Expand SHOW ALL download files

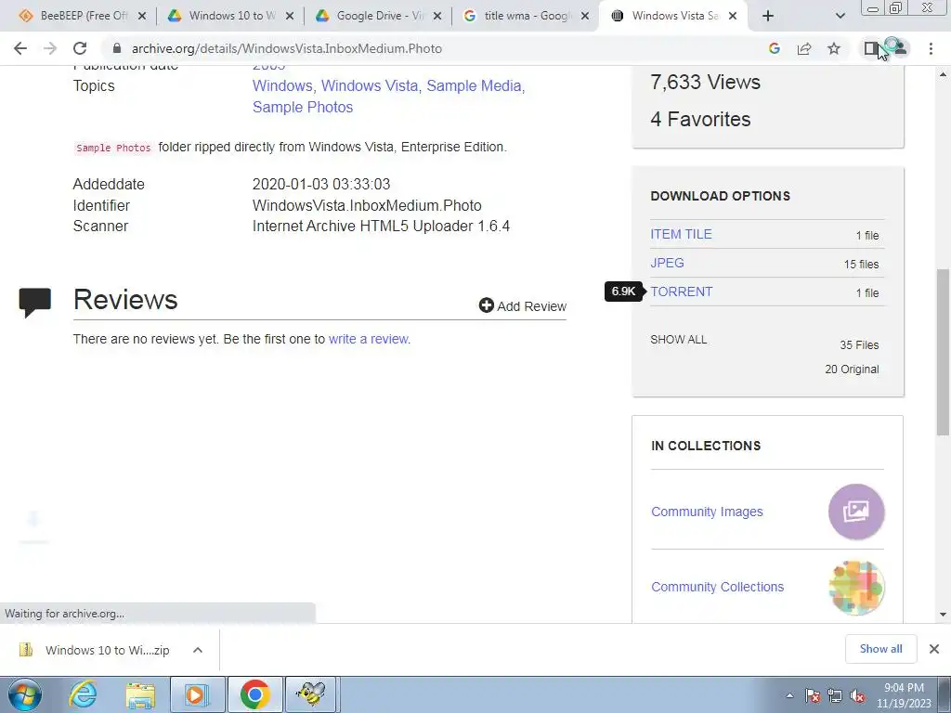point(679,340)
